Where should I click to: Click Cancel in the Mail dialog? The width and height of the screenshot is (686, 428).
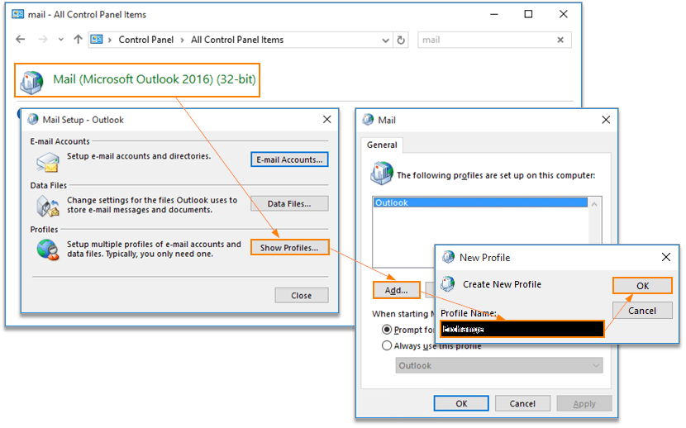(x=522, y=403)
